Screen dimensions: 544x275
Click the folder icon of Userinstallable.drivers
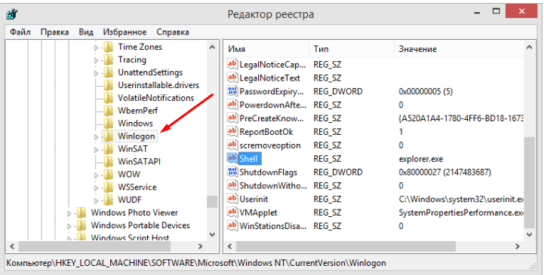tap(109, 85)
